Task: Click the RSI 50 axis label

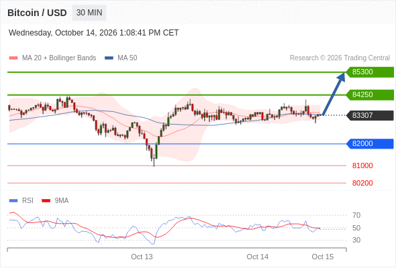Action: (356, 228)
